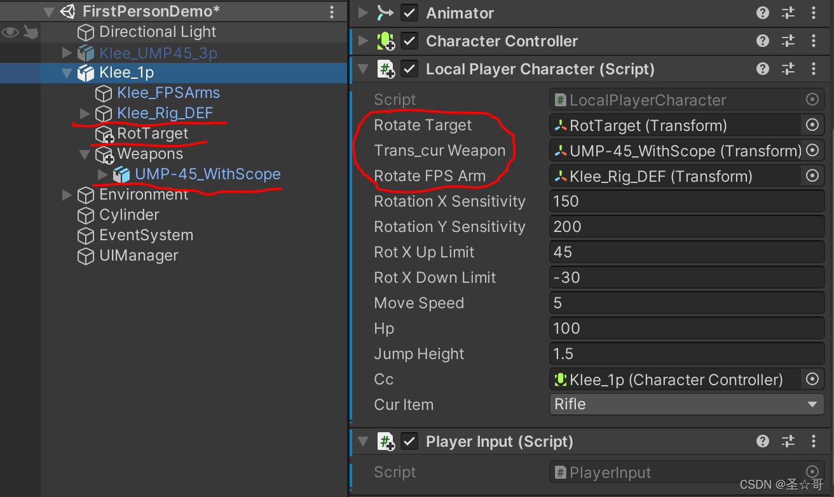Click the Klee_1p prefab cube icon
Screen dimensions: 834x497
[85, 73]
